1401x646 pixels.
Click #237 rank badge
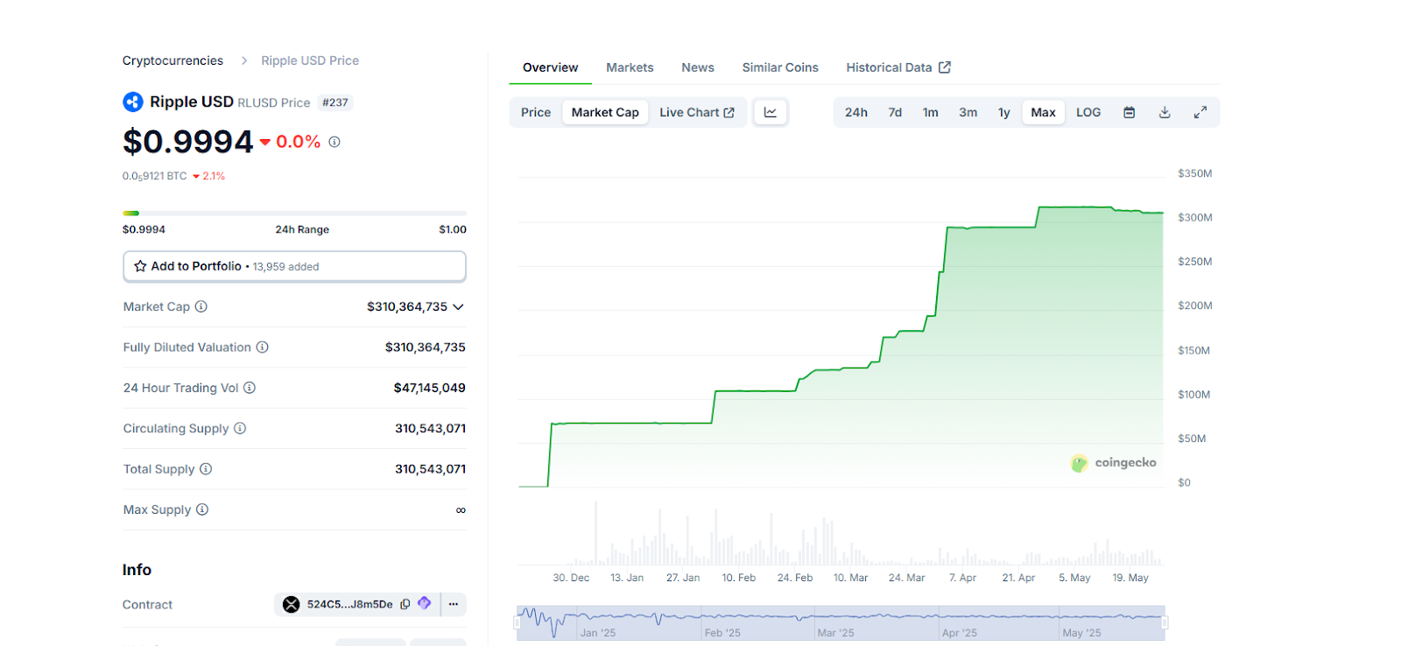[335, 102]
